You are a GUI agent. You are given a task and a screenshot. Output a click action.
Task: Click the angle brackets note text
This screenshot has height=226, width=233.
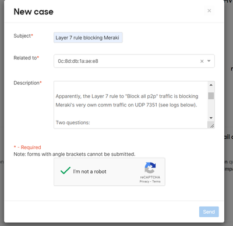tap(75, 155)
